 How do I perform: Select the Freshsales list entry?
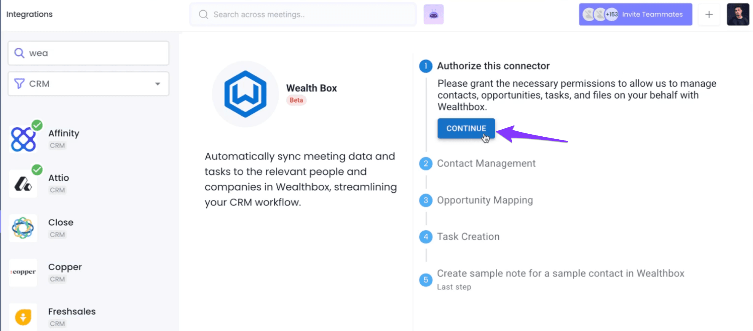pyautogui.click(x=89, y=317)
